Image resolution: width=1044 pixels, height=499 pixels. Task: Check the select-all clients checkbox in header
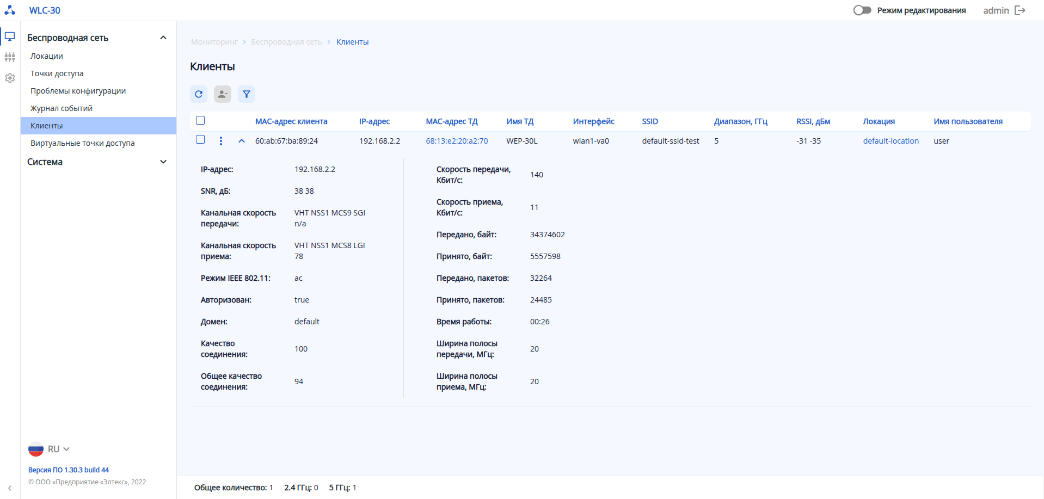(x=200, y=120)
